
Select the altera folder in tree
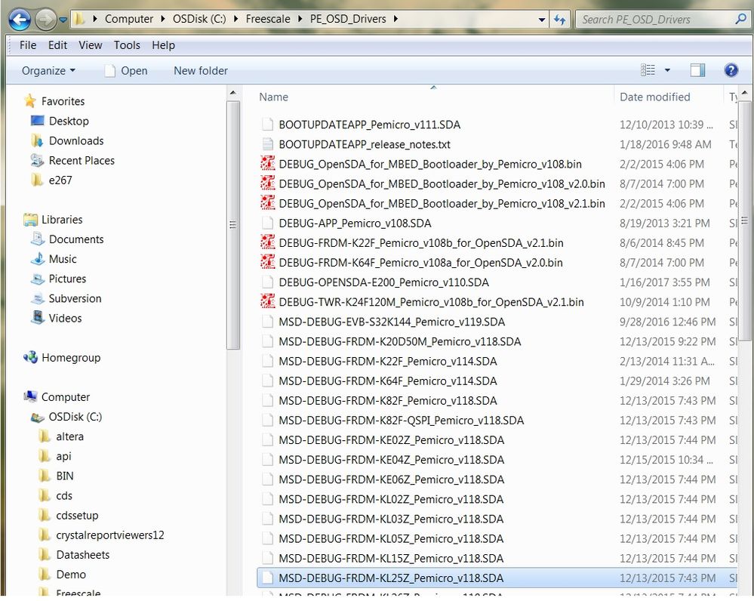[x=69, y=436]
